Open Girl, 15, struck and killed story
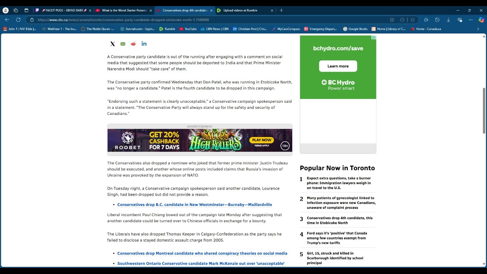The height and width of the screenshot is (274, 487). [335, 258]
